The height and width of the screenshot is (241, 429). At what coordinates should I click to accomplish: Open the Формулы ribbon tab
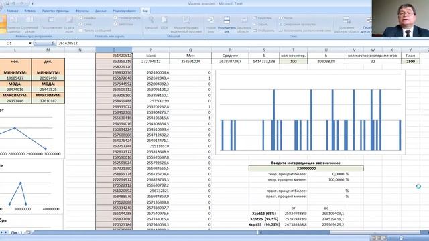click(x=82, y=11)
